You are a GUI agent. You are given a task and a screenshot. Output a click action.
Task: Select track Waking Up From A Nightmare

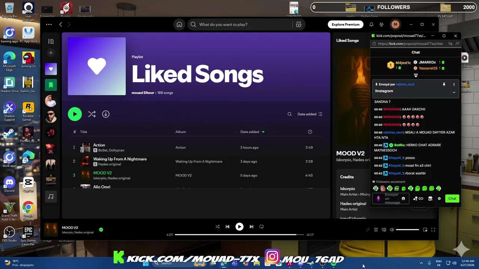coord(120,159)
